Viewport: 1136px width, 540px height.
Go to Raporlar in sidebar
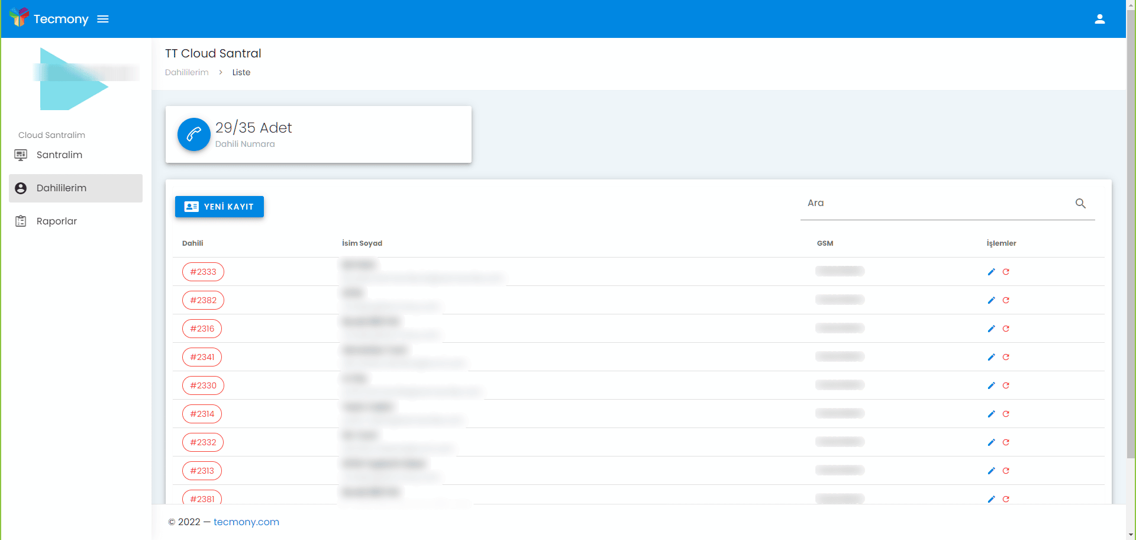(57, 221)
